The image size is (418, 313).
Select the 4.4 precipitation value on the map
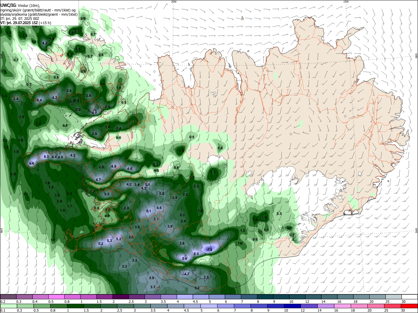(40, 100)
